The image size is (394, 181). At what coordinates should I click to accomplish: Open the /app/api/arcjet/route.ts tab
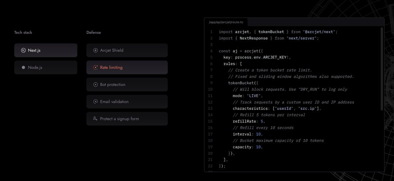pos(226,22)
